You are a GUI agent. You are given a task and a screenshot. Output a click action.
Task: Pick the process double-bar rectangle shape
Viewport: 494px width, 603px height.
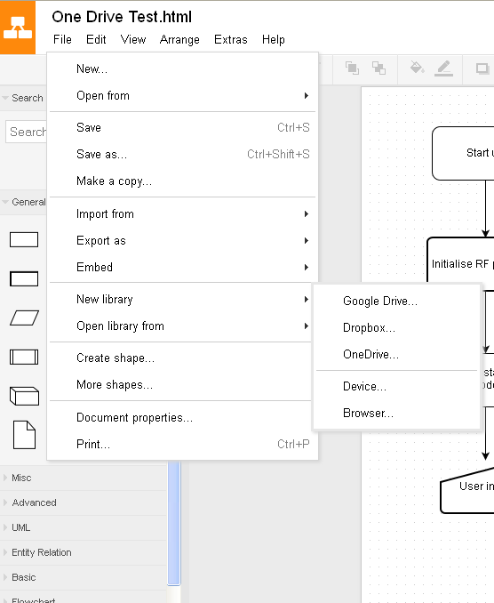click(x=24, y=357)
